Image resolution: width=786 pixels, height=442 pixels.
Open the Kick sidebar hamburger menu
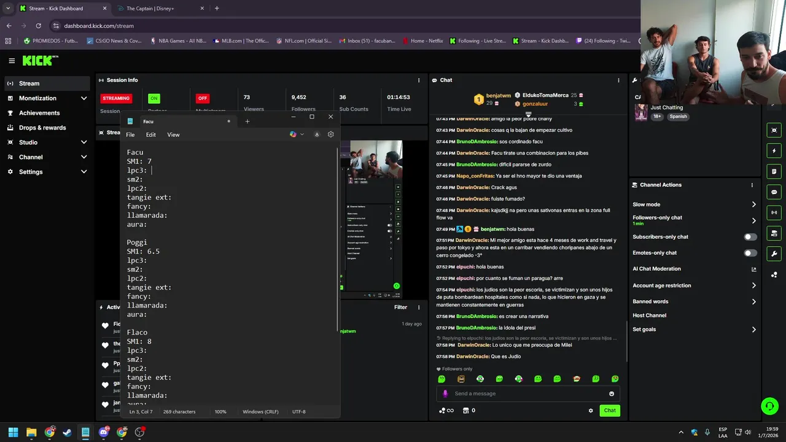click(12, 61)
